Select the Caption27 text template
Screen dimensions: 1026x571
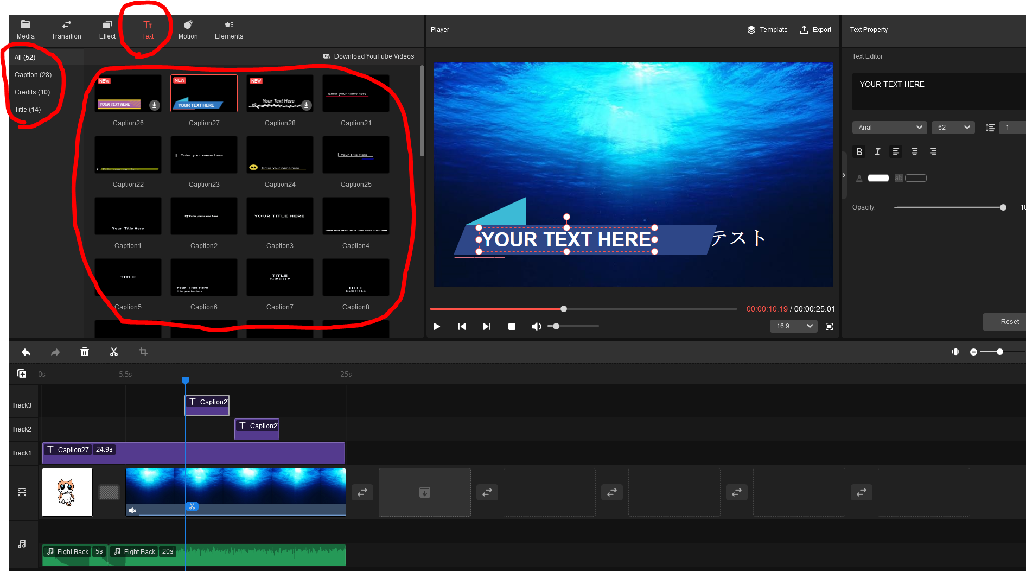coord(204,93)
